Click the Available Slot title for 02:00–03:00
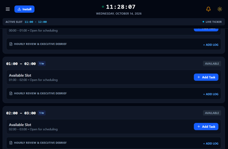228x149 pixels. (20, 125)
